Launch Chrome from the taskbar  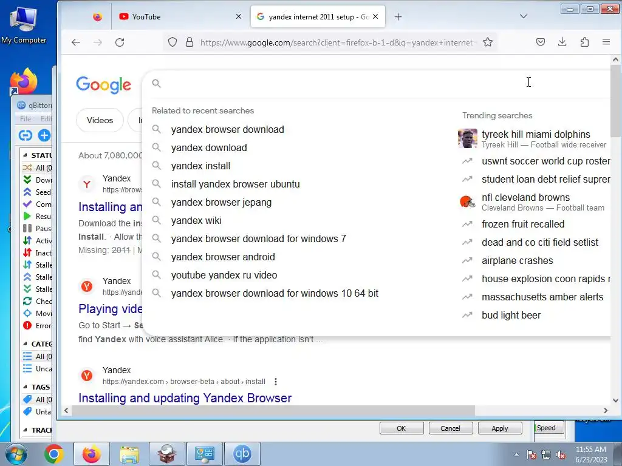click(x=53, y=454)
